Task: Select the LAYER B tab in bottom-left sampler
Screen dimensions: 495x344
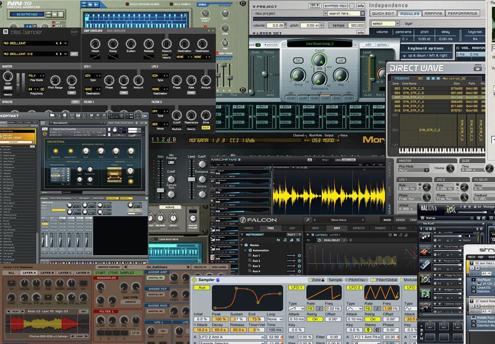Action: pos(47,273)
